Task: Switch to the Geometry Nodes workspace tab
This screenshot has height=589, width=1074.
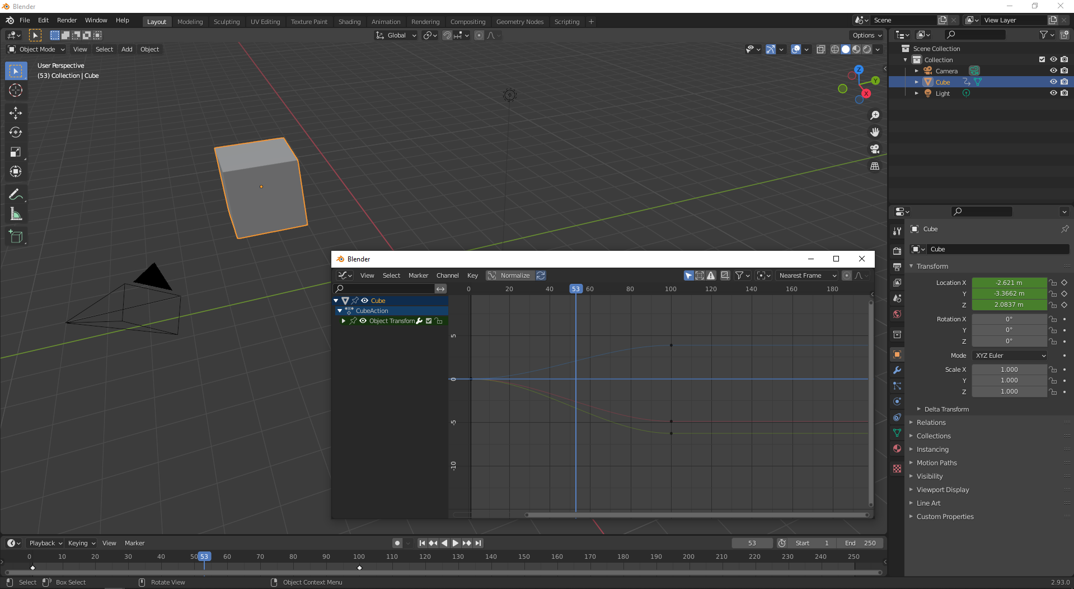Action: coord(519,22)
